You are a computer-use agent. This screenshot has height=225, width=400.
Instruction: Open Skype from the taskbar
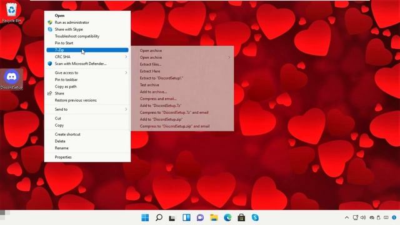[255, 217]
